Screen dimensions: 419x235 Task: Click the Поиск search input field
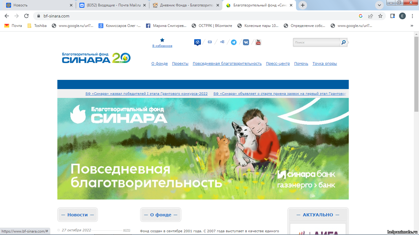click(x=317, y=43)
